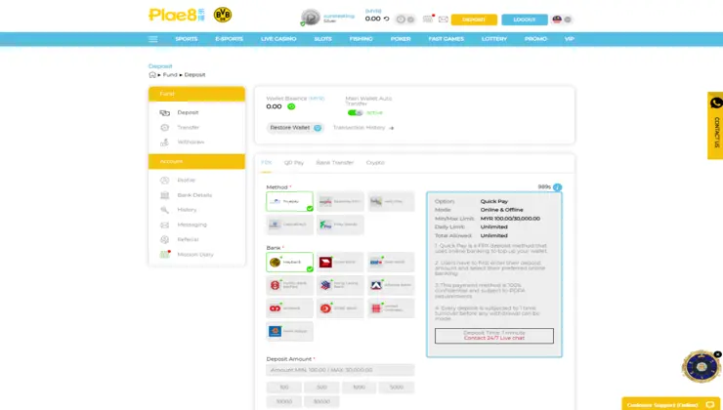Expand the Customer Support chat bar
723x410 pixels.
[671, 404]
